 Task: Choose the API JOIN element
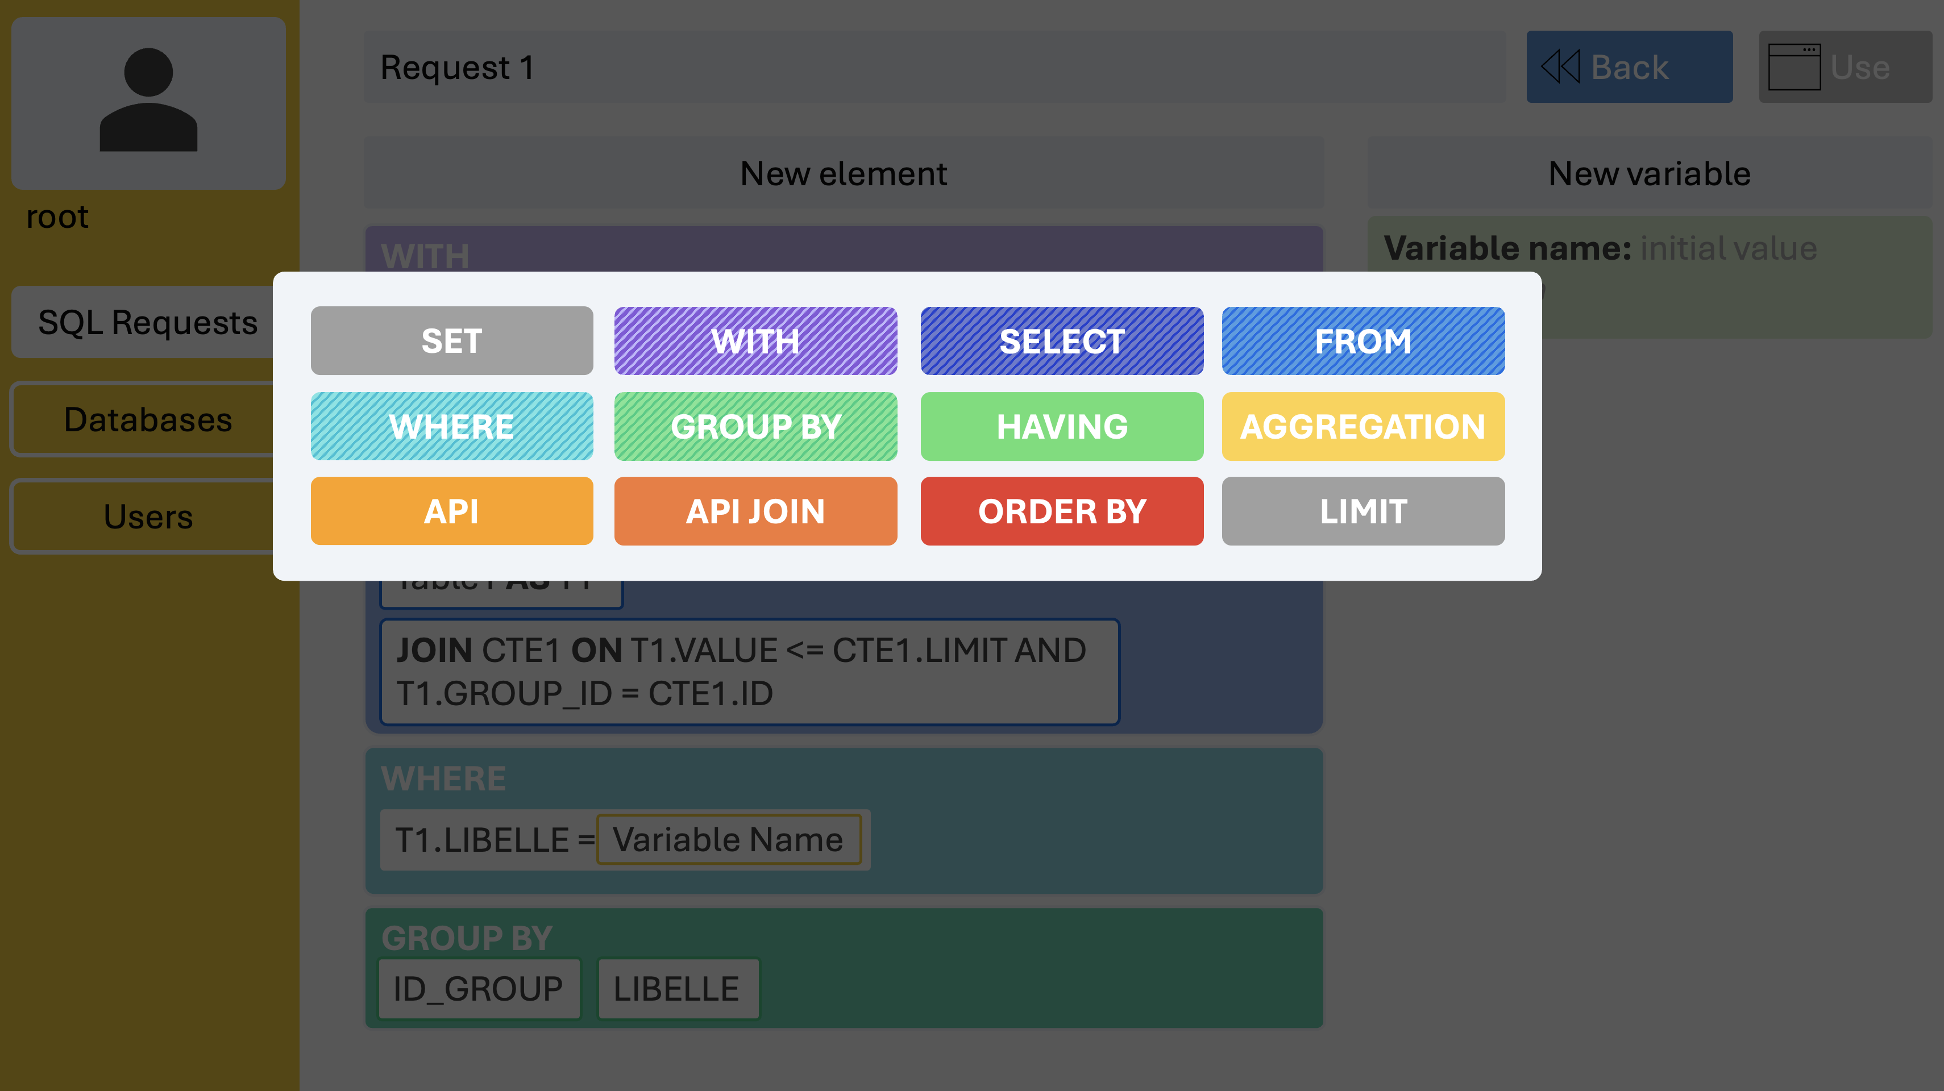click(x=755, y=511)
